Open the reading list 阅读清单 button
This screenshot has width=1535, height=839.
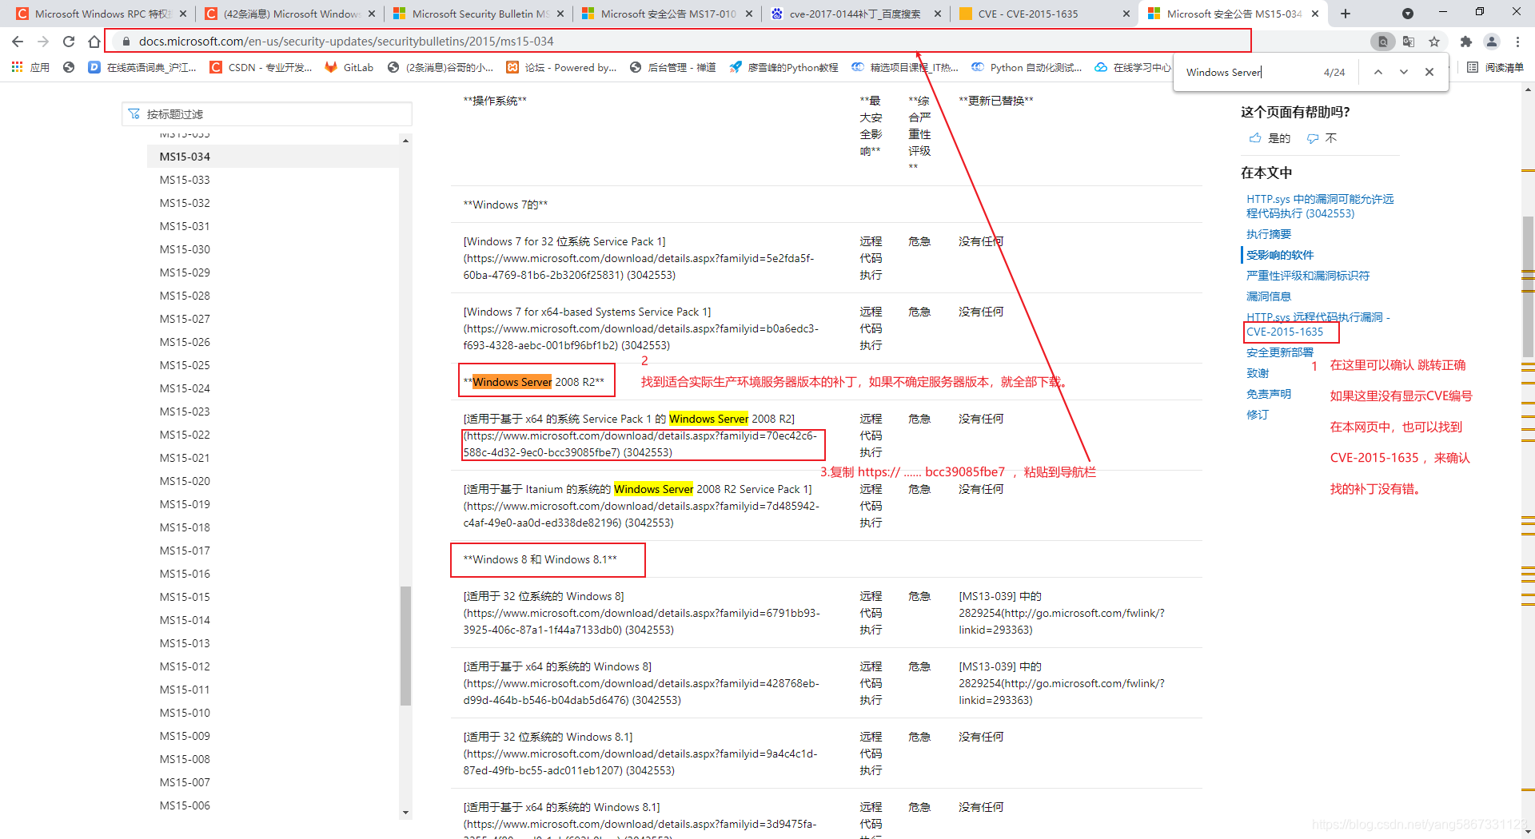[x=1495, y=67]
